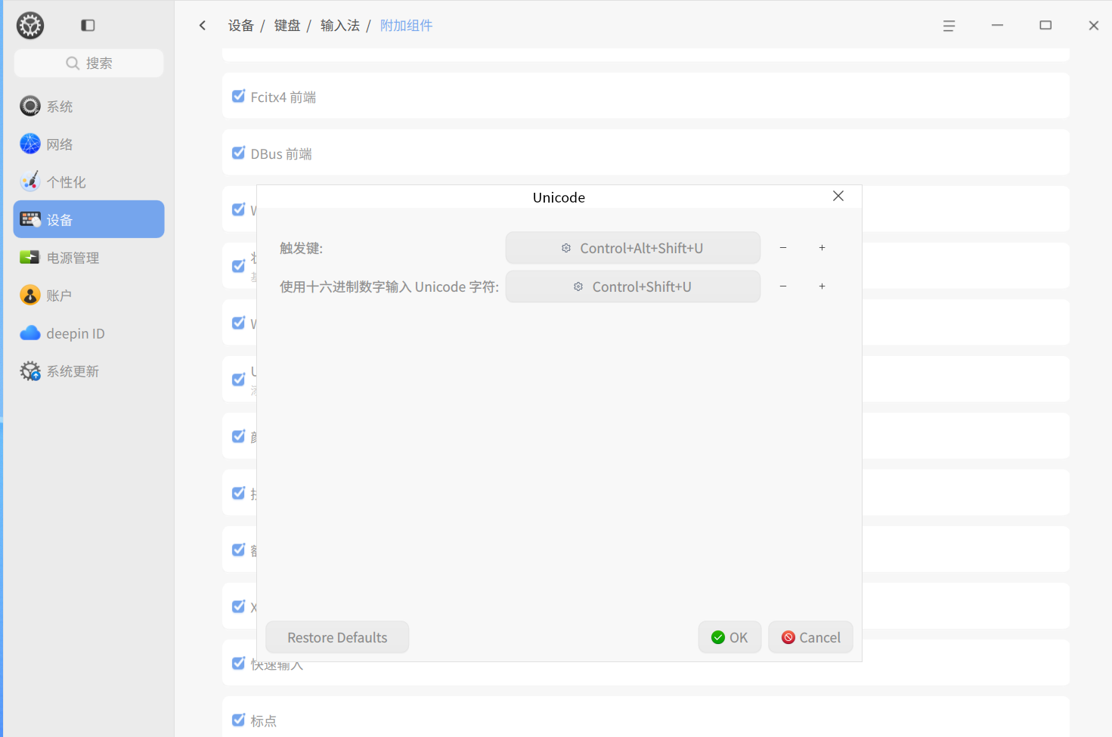Add a 触发键 shortcut with plus
Image resolution: width=1112 pixels, height=737 pixels.
pos(822,248)
